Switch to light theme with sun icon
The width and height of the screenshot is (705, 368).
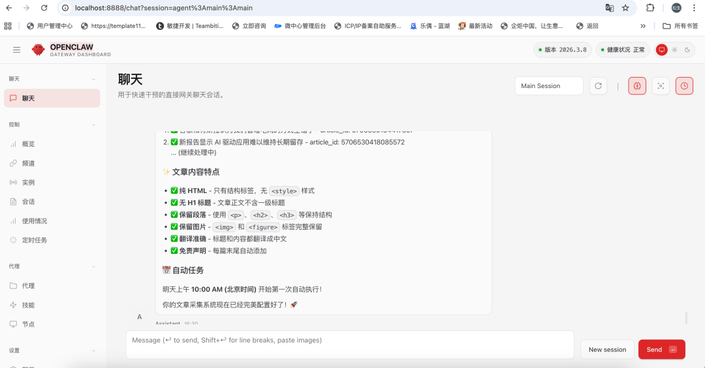coord(674,50)
